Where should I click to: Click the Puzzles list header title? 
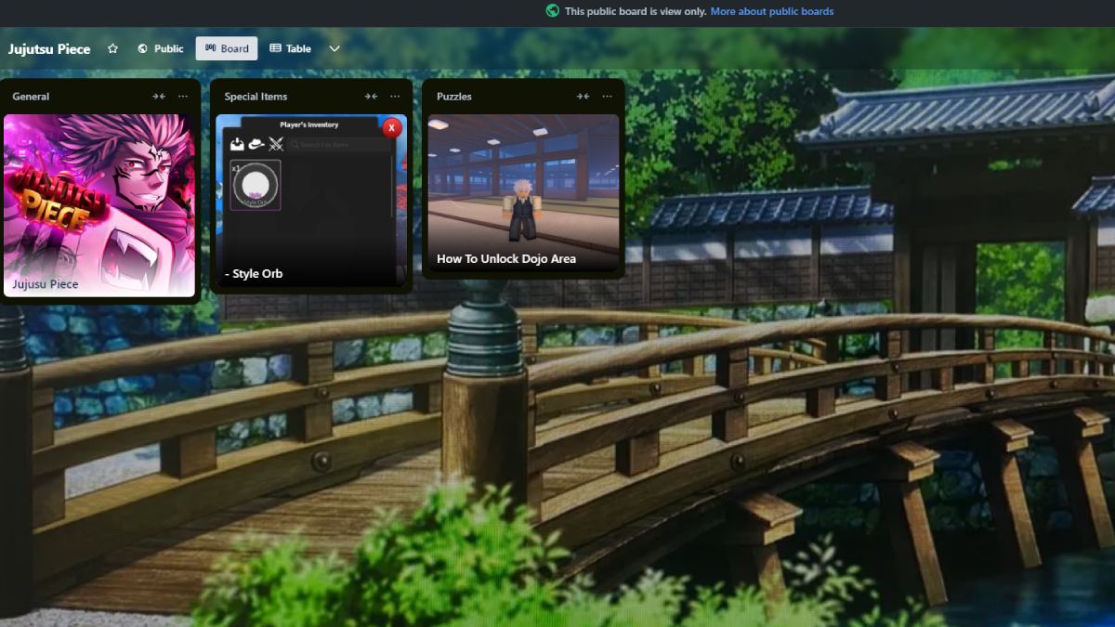point(454,97)
